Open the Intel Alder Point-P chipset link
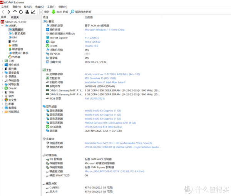 pyautogui.click(x=105, y=82)
